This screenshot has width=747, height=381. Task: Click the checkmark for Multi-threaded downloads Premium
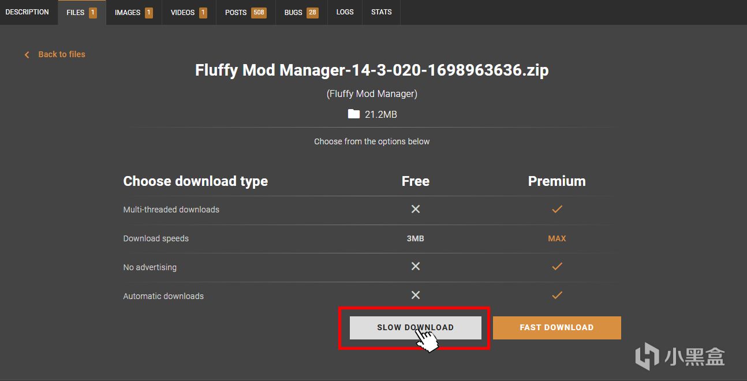click(x=557, y=209)
